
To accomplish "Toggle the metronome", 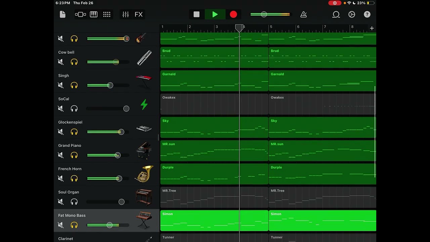I will tap(303, 14).
